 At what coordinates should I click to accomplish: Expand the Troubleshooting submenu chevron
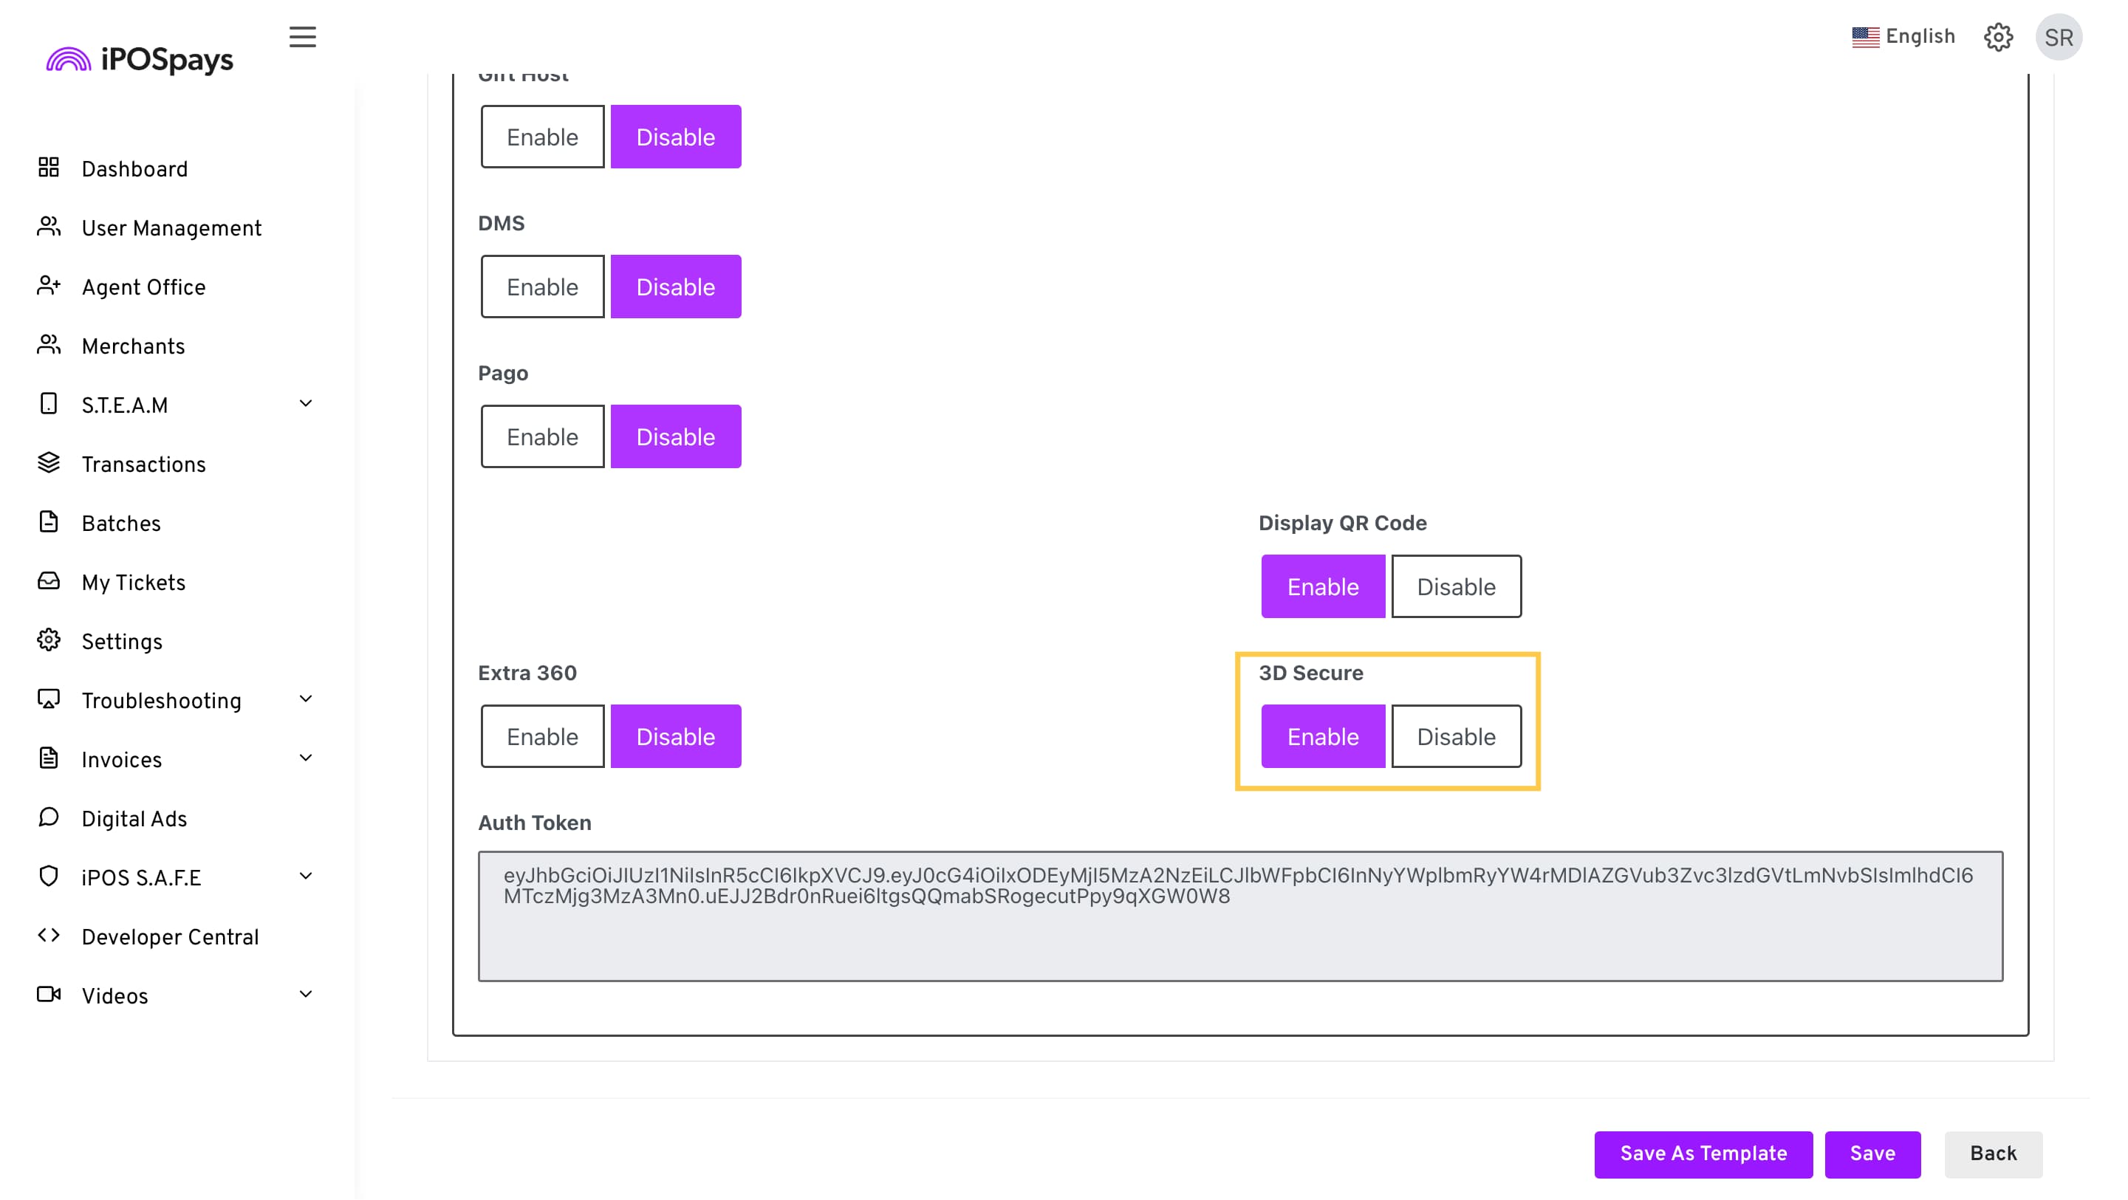click(x=306, y=699)
